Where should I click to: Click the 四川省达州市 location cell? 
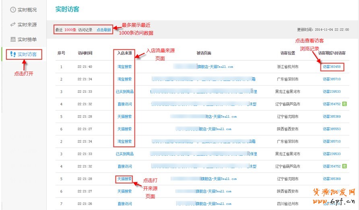pyautogui.click(x=288, y=204)
